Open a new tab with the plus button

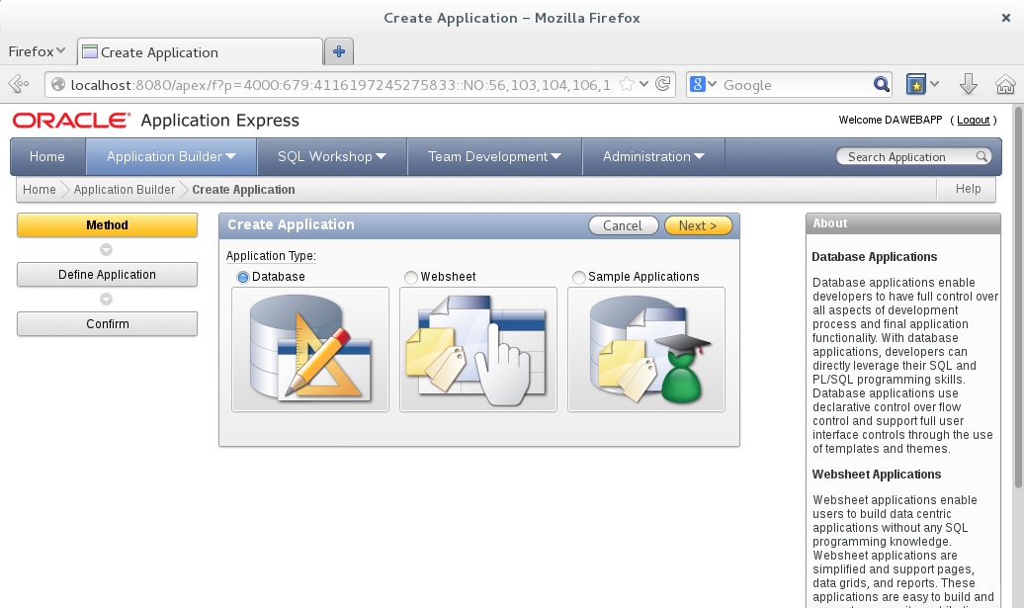pos(339,51)
